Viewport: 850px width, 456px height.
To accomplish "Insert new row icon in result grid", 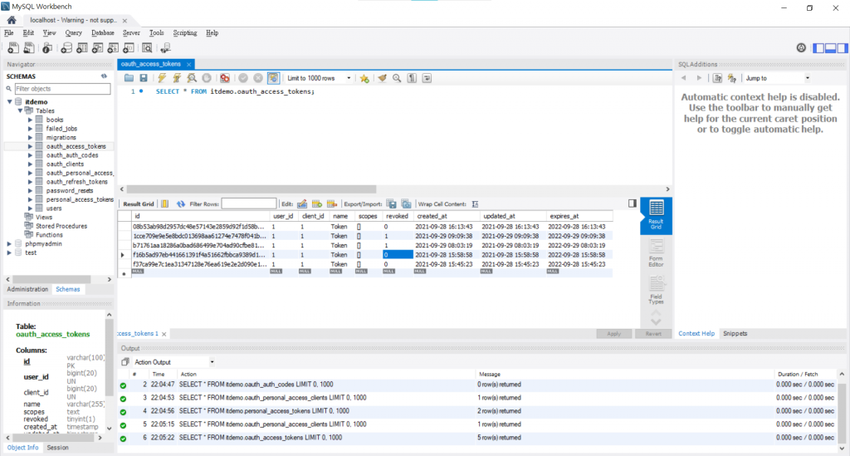I will point(317,203).
